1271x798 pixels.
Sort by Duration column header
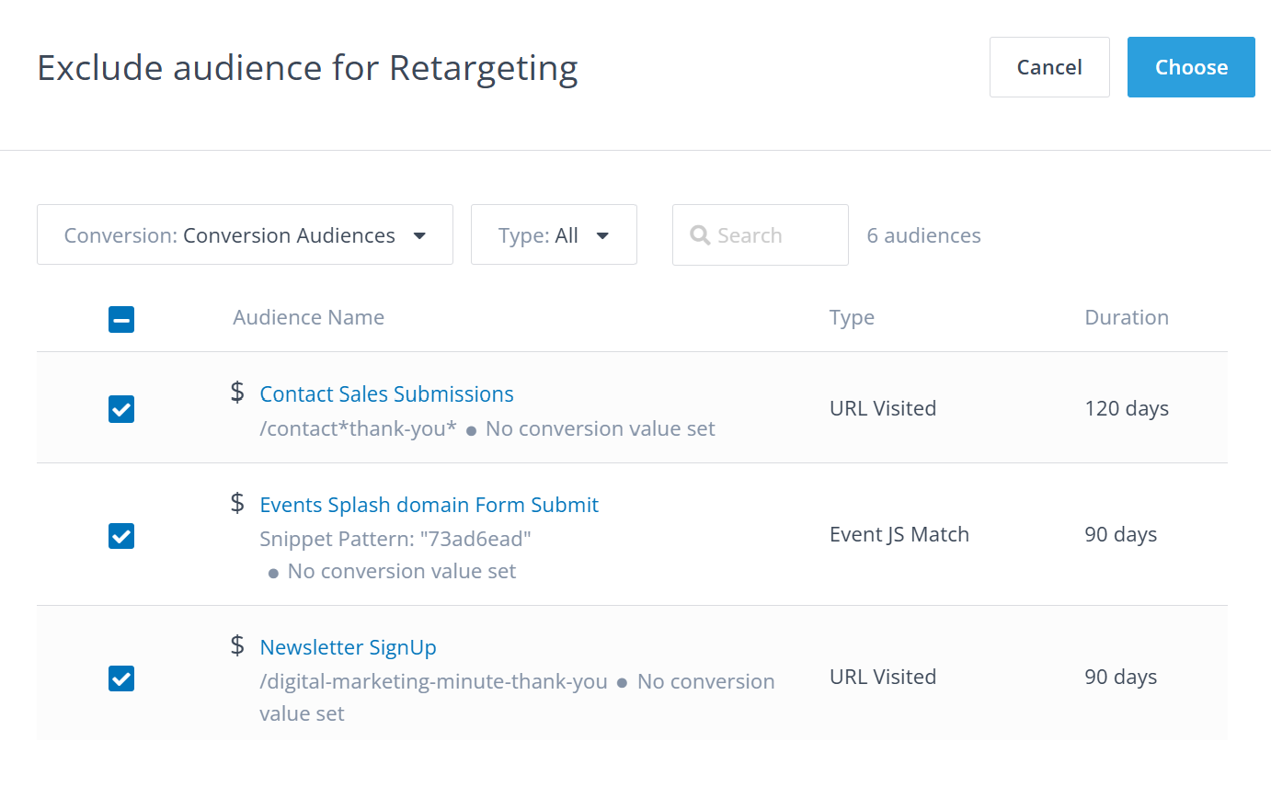tap(1127, 317)
